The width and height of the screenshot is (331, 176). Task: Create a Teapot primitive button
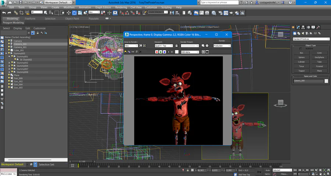point(301,71)
